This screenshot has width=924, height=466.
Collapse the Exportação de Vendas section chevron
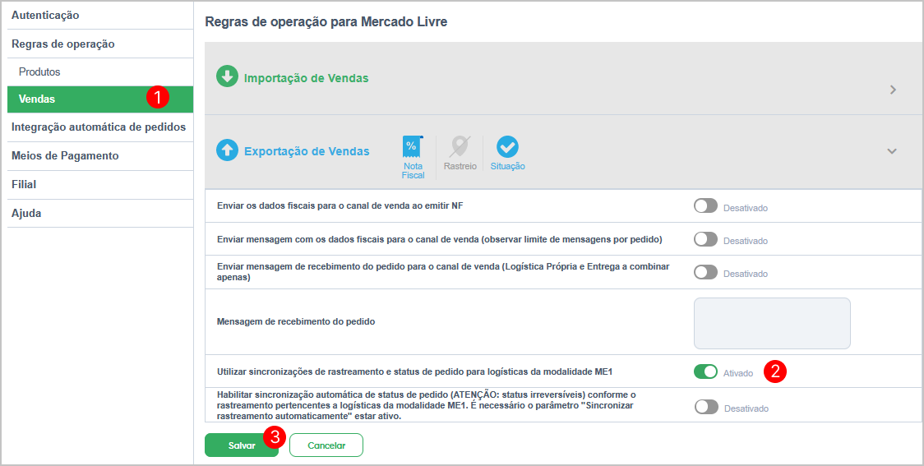(892, 151)
